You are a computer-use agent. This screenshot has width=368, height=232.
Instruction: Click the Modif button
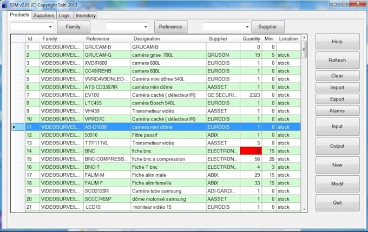[x=337, y=184]
